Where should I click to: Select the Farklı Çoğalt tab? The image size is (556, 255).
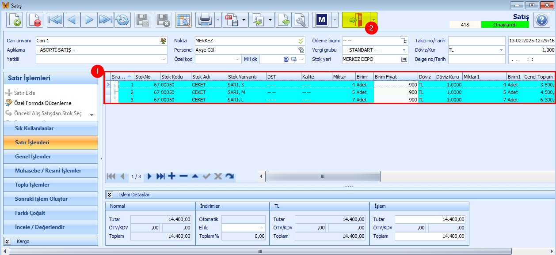coord(50,213)
